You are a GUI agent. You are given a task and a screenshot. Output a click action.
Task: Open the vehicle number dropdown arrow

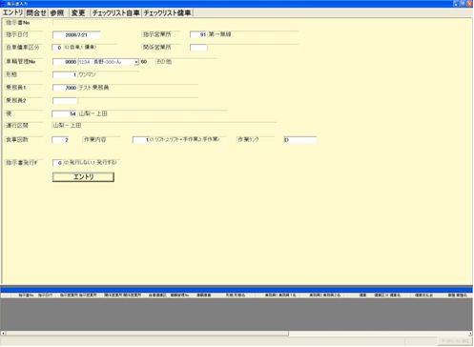[136, 62]
